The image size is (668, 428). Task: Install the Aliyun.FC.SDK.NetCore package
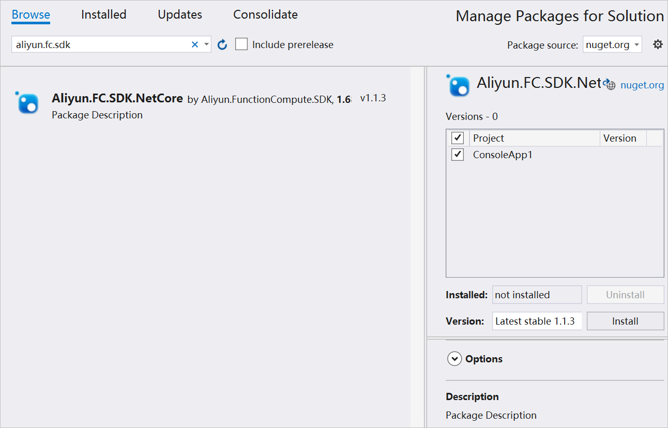pos(625,320)
